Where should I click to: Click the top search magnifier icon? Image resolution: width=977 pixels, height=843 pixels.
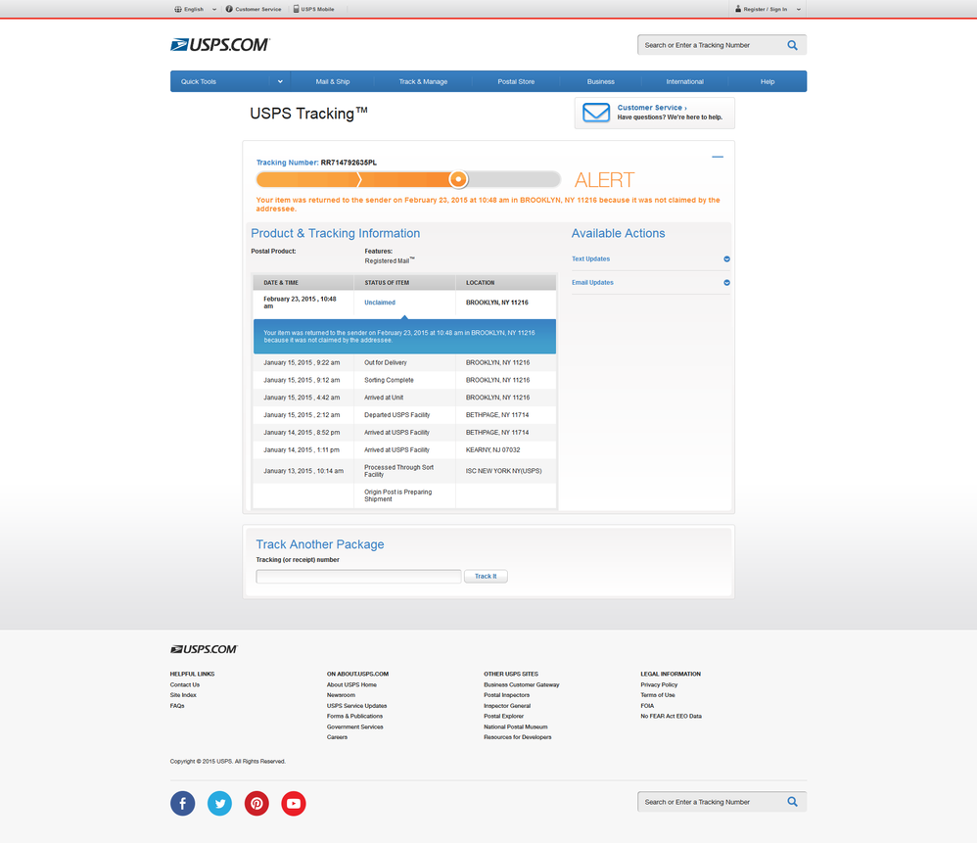(x=792, y=45)
